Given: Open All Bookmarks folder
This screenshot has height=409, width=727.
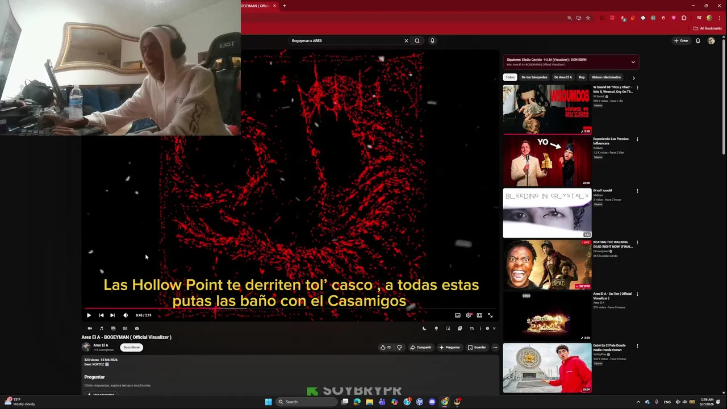Looking at the screenshot, I should click(708, 28).
